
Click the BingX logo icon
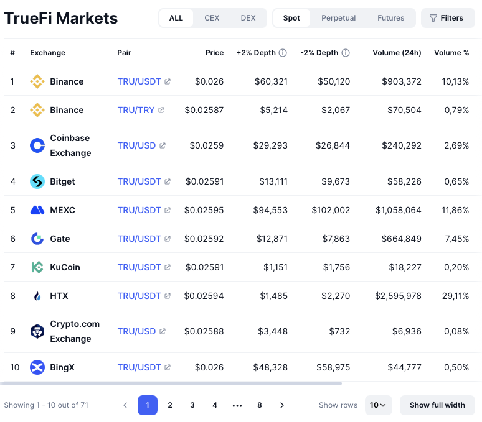coord(37,367)
